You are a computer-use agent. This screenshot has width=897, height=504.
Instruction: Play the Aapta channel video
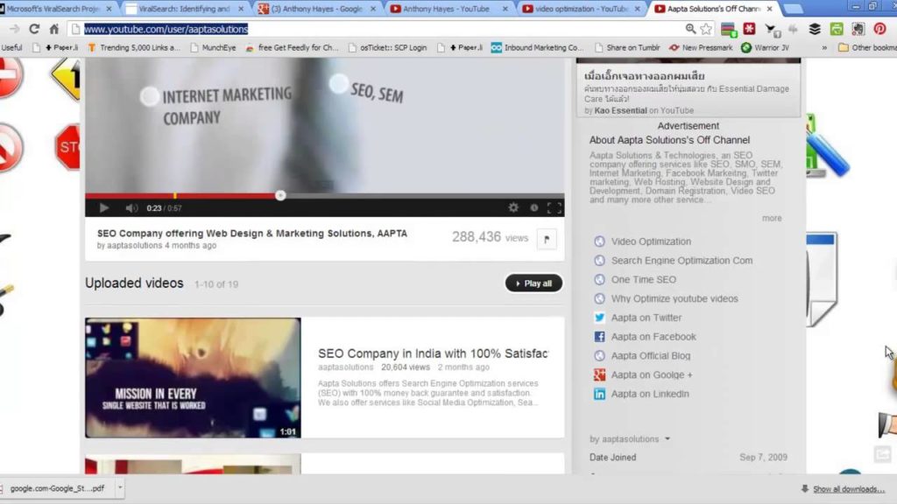(103, 208)
